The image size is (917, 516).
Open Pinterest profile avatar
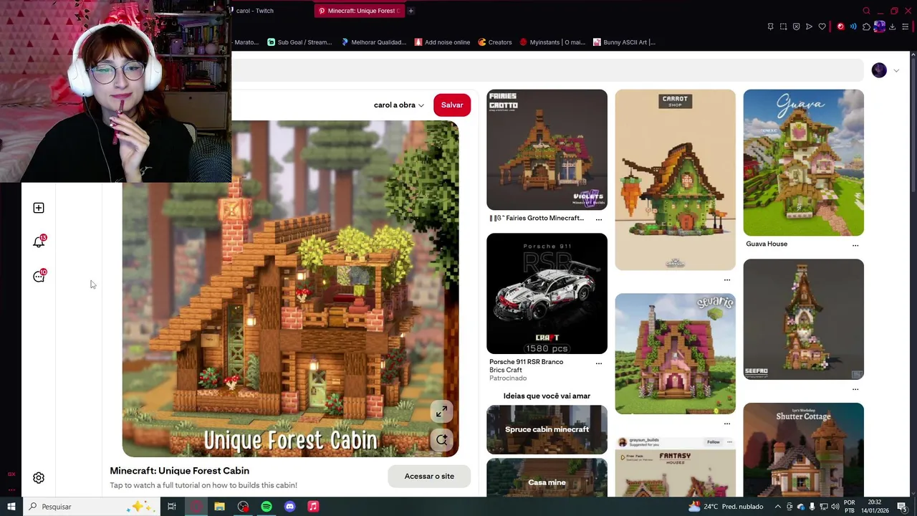pos(879,70)
